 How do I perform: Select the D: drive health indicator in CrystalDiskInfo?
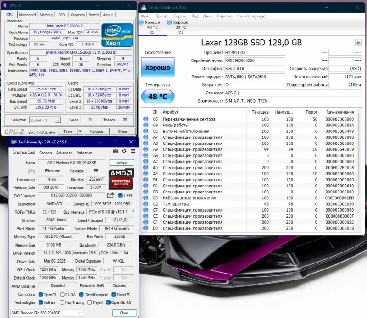pos(178,23)
